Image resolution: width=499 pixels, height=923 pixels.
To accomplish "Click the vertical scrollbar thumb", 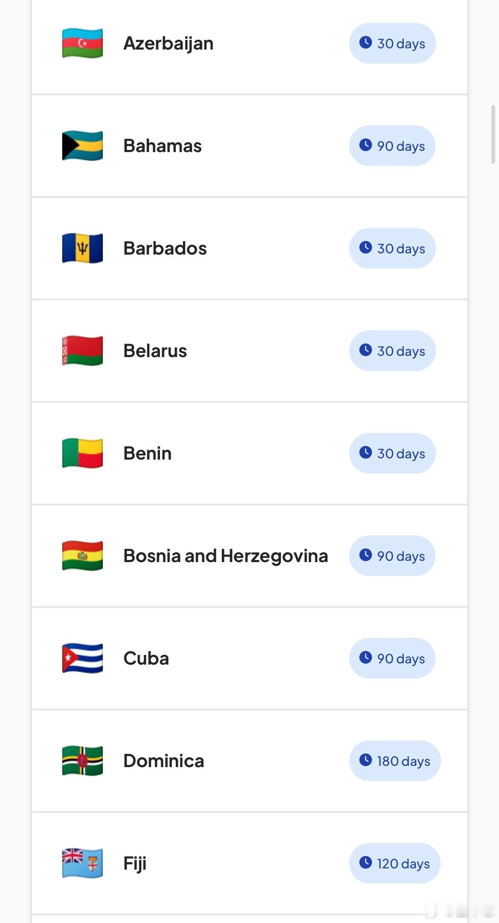I will coord(493,134).
